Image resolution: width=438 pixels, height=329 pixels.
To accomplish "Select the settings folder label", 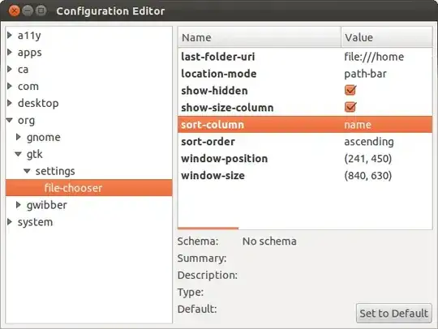I will tap(55, 171).
